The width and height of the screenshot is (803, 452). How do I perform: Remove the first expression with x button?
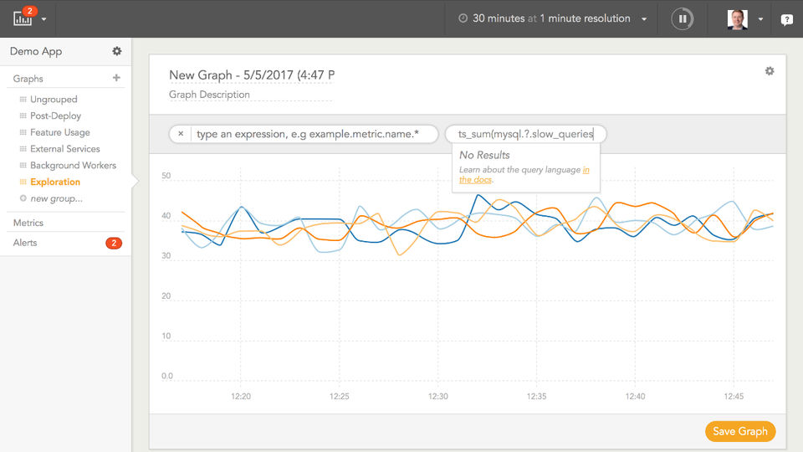point(181,134)
